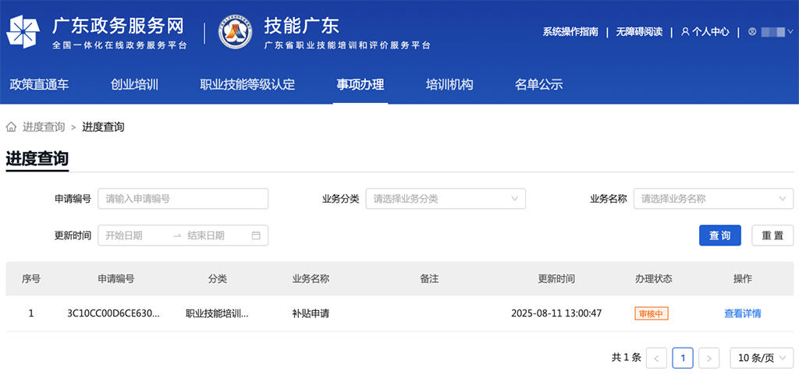Screen dimensions: 799x375
Task: Open the account menu chevron at top right
Action: 790,32
